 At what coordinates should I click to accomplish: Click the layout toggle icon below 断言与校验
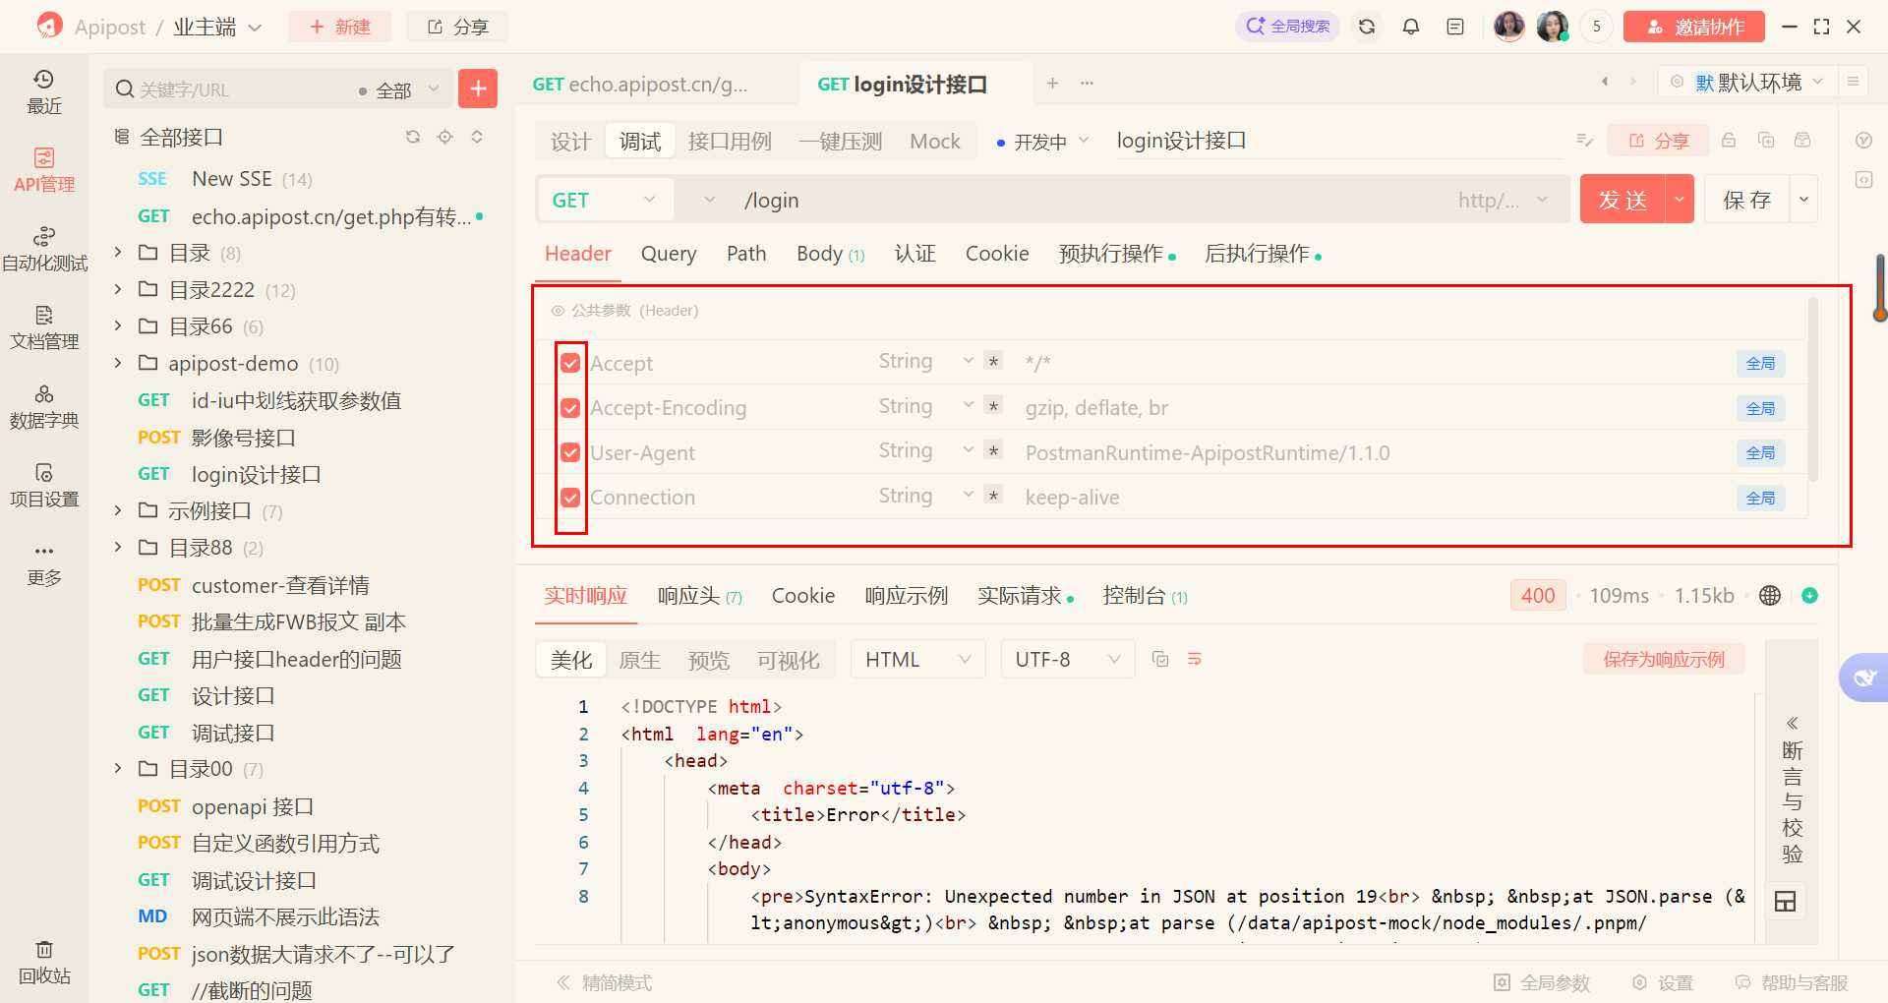point(1785,901)
